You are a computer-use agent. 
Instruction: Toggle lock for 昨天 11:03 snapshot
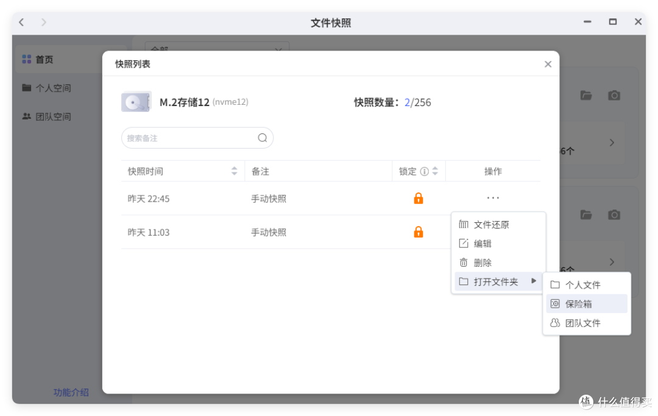(419, 232)
